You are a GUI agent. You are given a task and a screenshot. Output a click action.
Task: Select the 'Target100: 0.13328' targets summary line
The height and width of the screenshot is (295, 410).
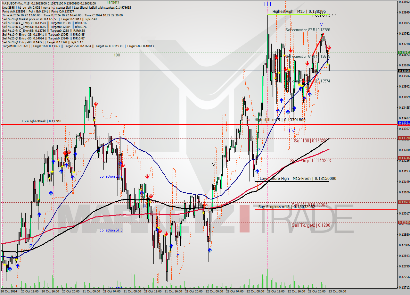click(78, 46)
